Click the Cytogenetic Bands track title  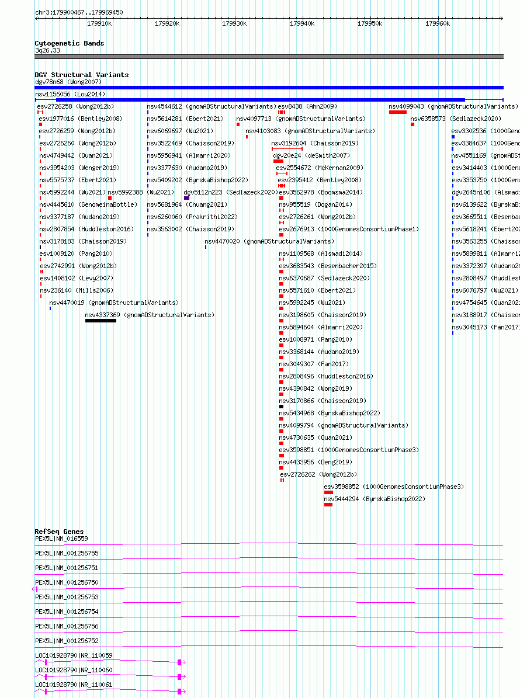[x=70, y=43]
